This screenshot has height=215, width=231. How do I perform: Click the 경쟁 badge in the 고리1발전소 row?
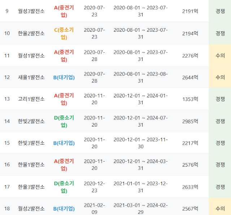click(x=220, y=99)
